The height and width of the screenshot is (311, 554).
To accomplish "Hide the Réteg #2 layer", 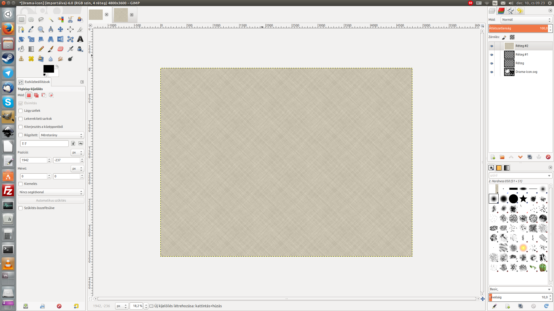I will pyautogui.click(x=492, y=46).
